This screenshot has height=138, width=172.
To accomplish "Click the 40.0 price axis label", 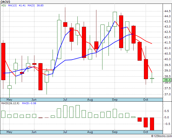I will [x=167, y=59].
